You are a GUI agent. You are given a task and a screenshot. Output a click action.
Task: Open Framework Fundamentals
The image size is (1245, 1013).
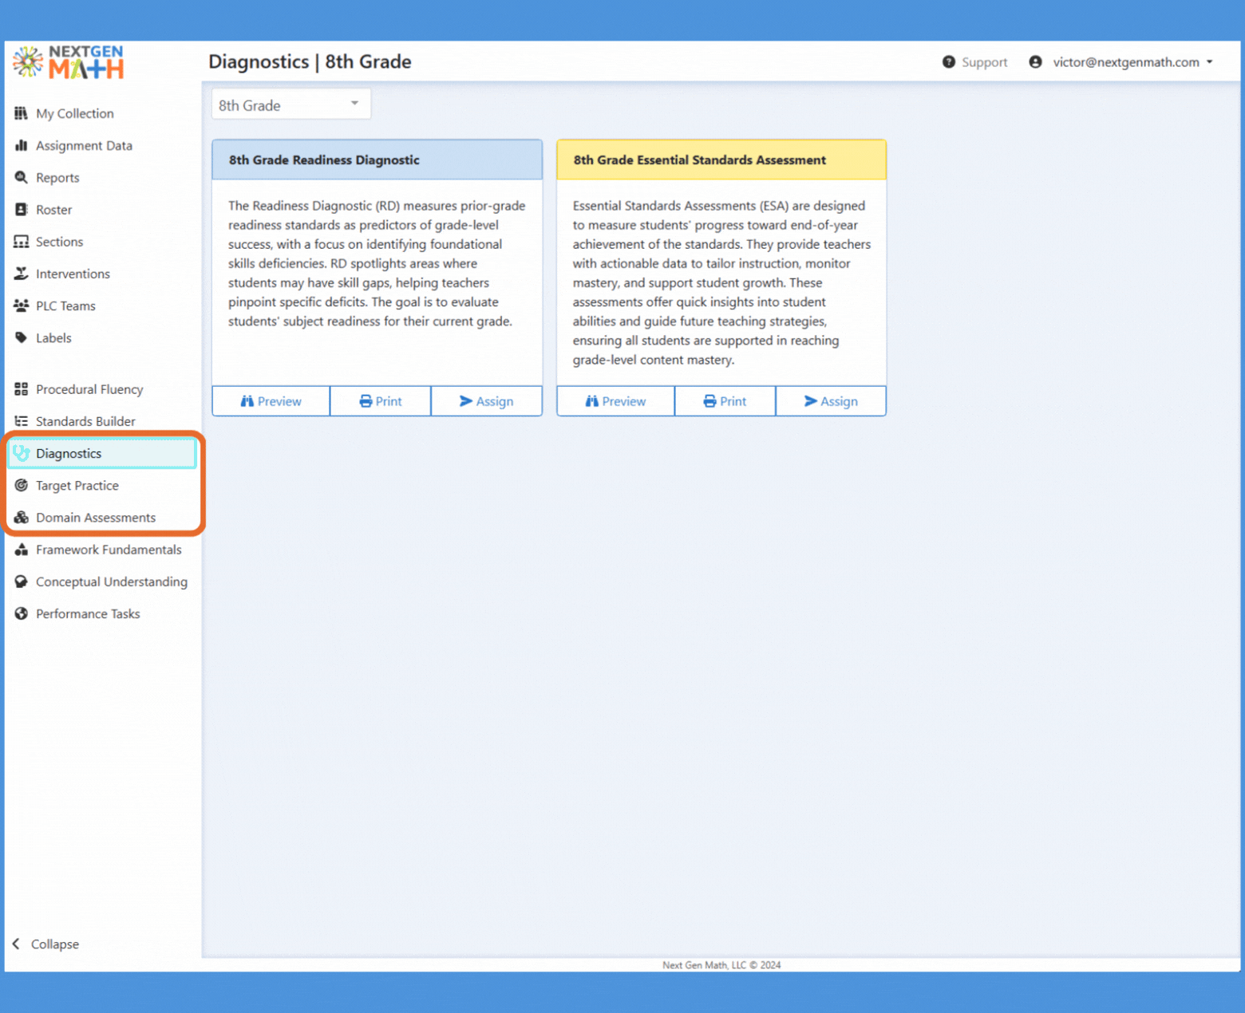pyautogui.click(x=109, y=550)
